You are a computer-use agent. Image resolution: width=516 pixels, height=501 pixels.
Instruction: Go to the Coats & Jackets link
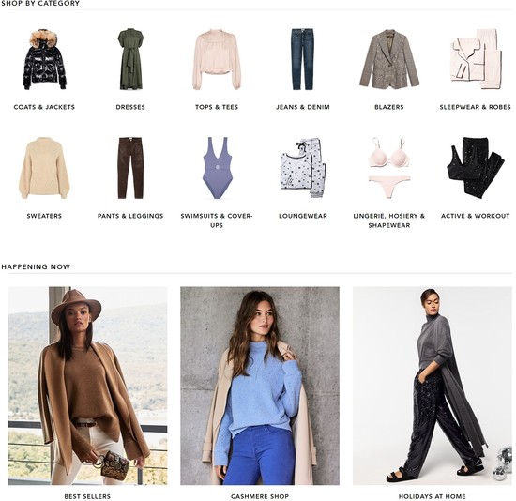44,107
